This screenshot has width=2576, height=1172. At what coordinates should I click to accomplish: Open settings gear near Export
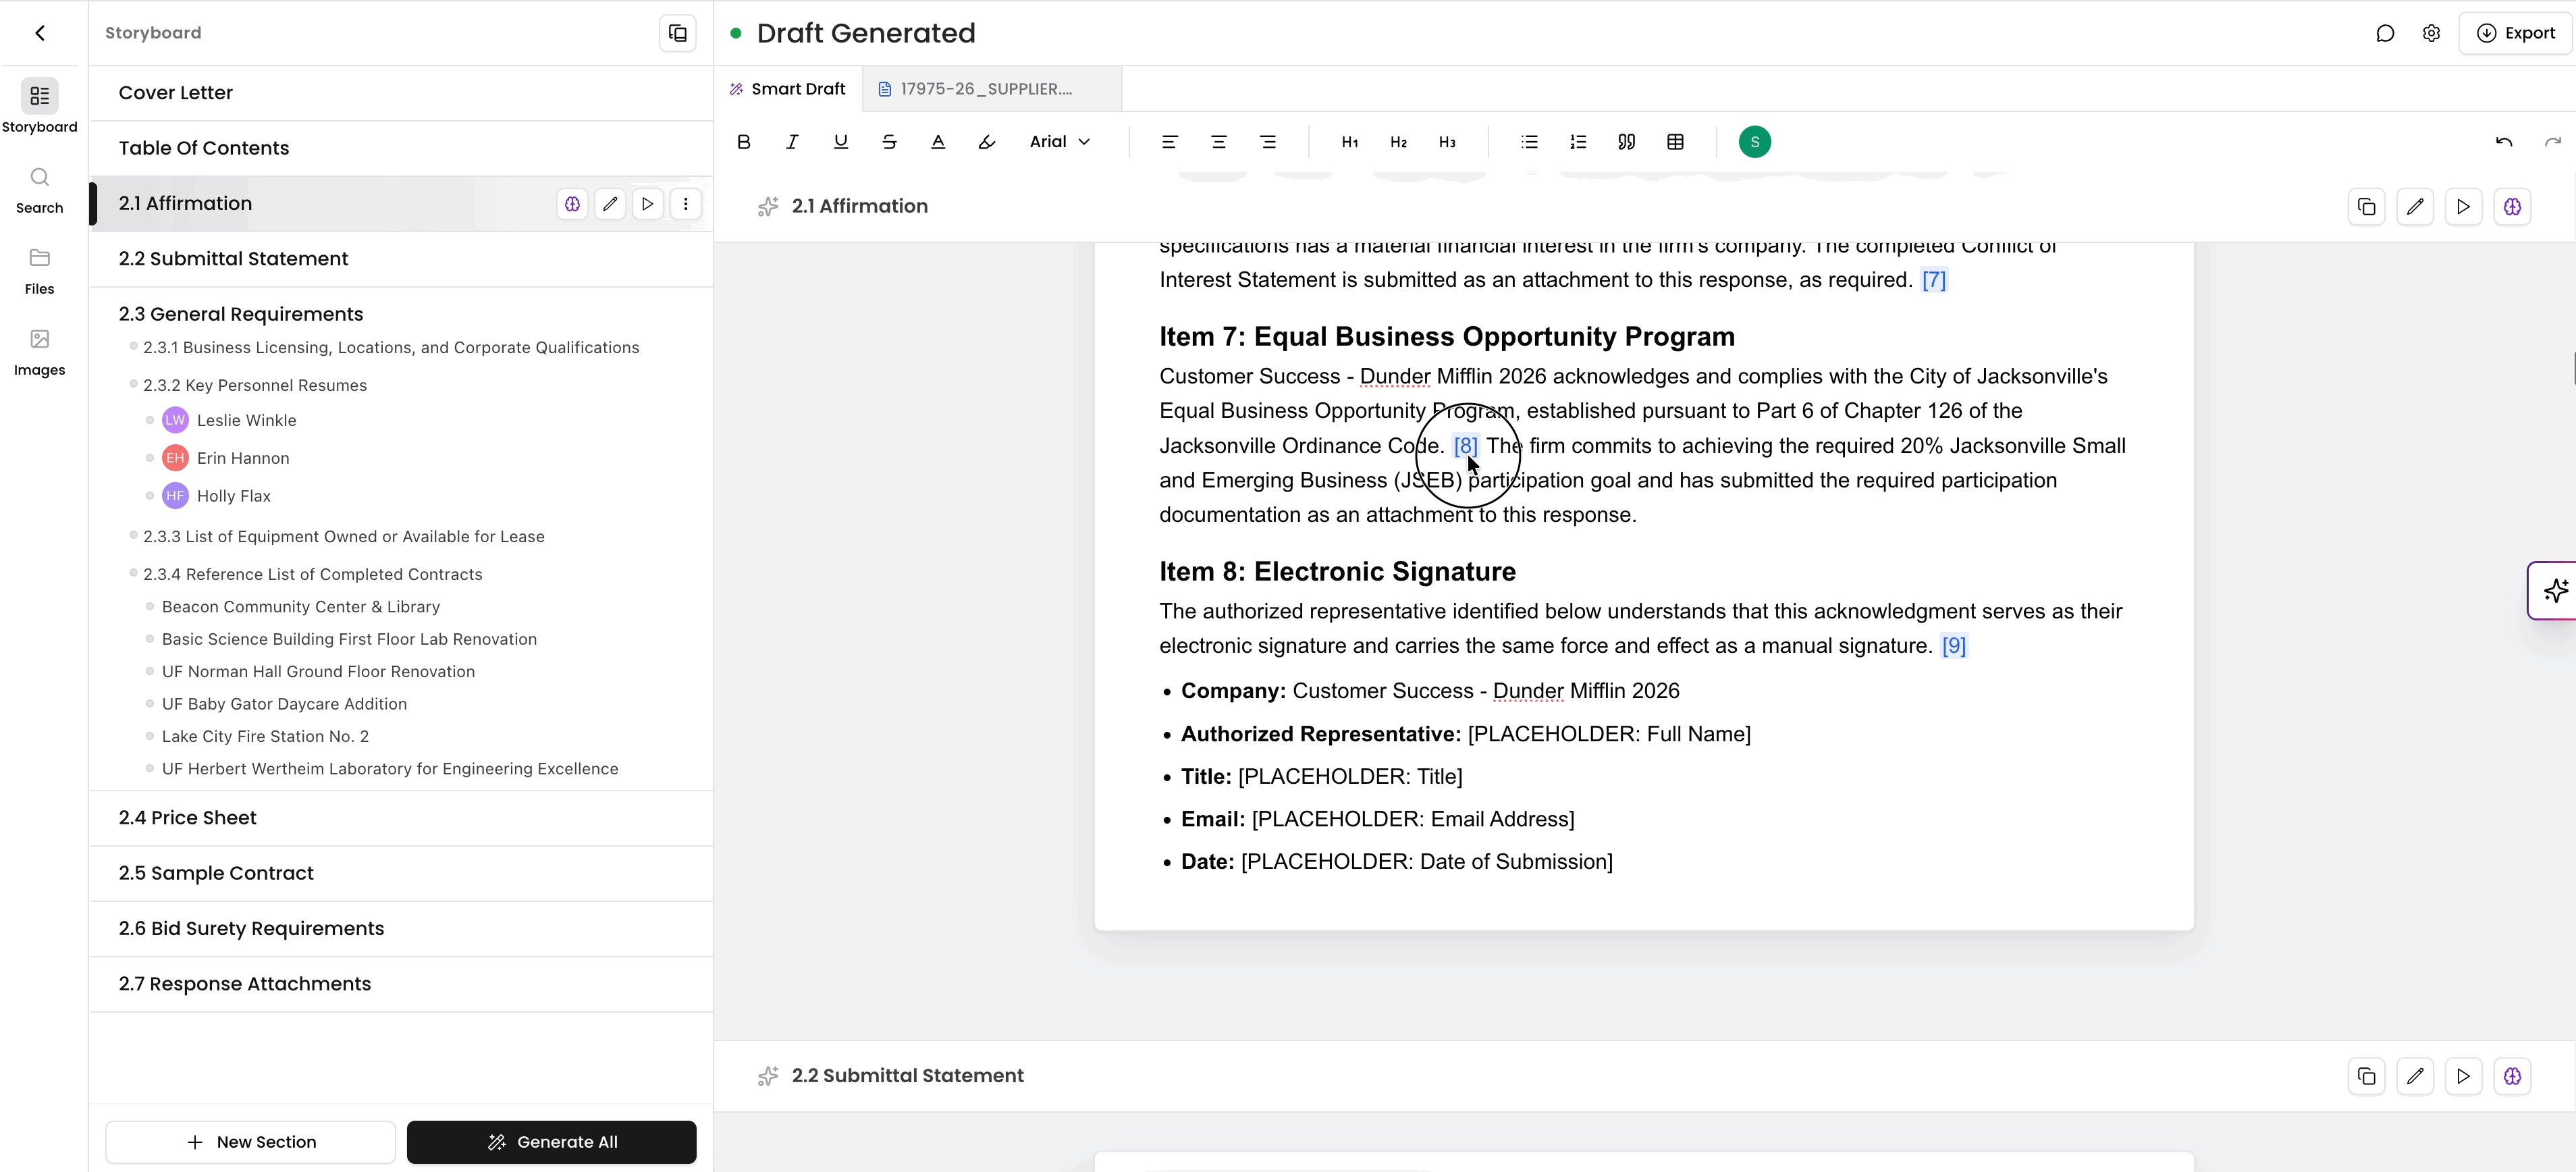tap(2431, 33)
